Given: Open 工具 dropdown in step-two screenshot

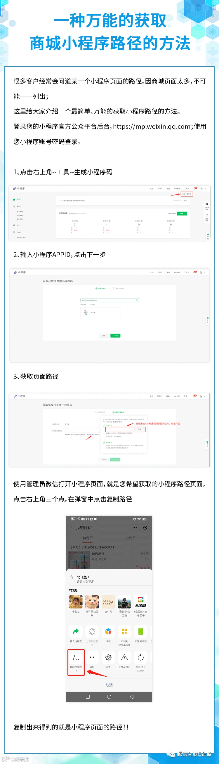Looking at the screenshot, I should tap(186, 272).
